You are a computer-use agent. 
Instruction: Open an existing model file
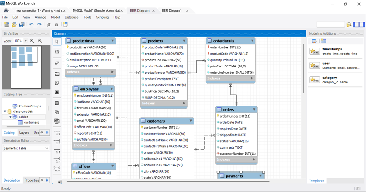click(x=14, y=25)
